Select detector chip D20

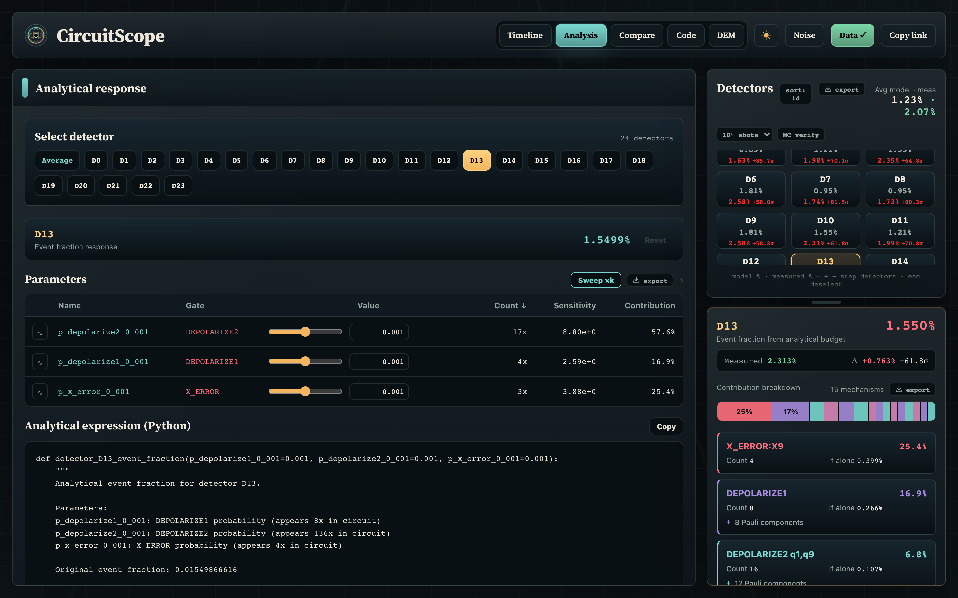[x=81, y=186]
